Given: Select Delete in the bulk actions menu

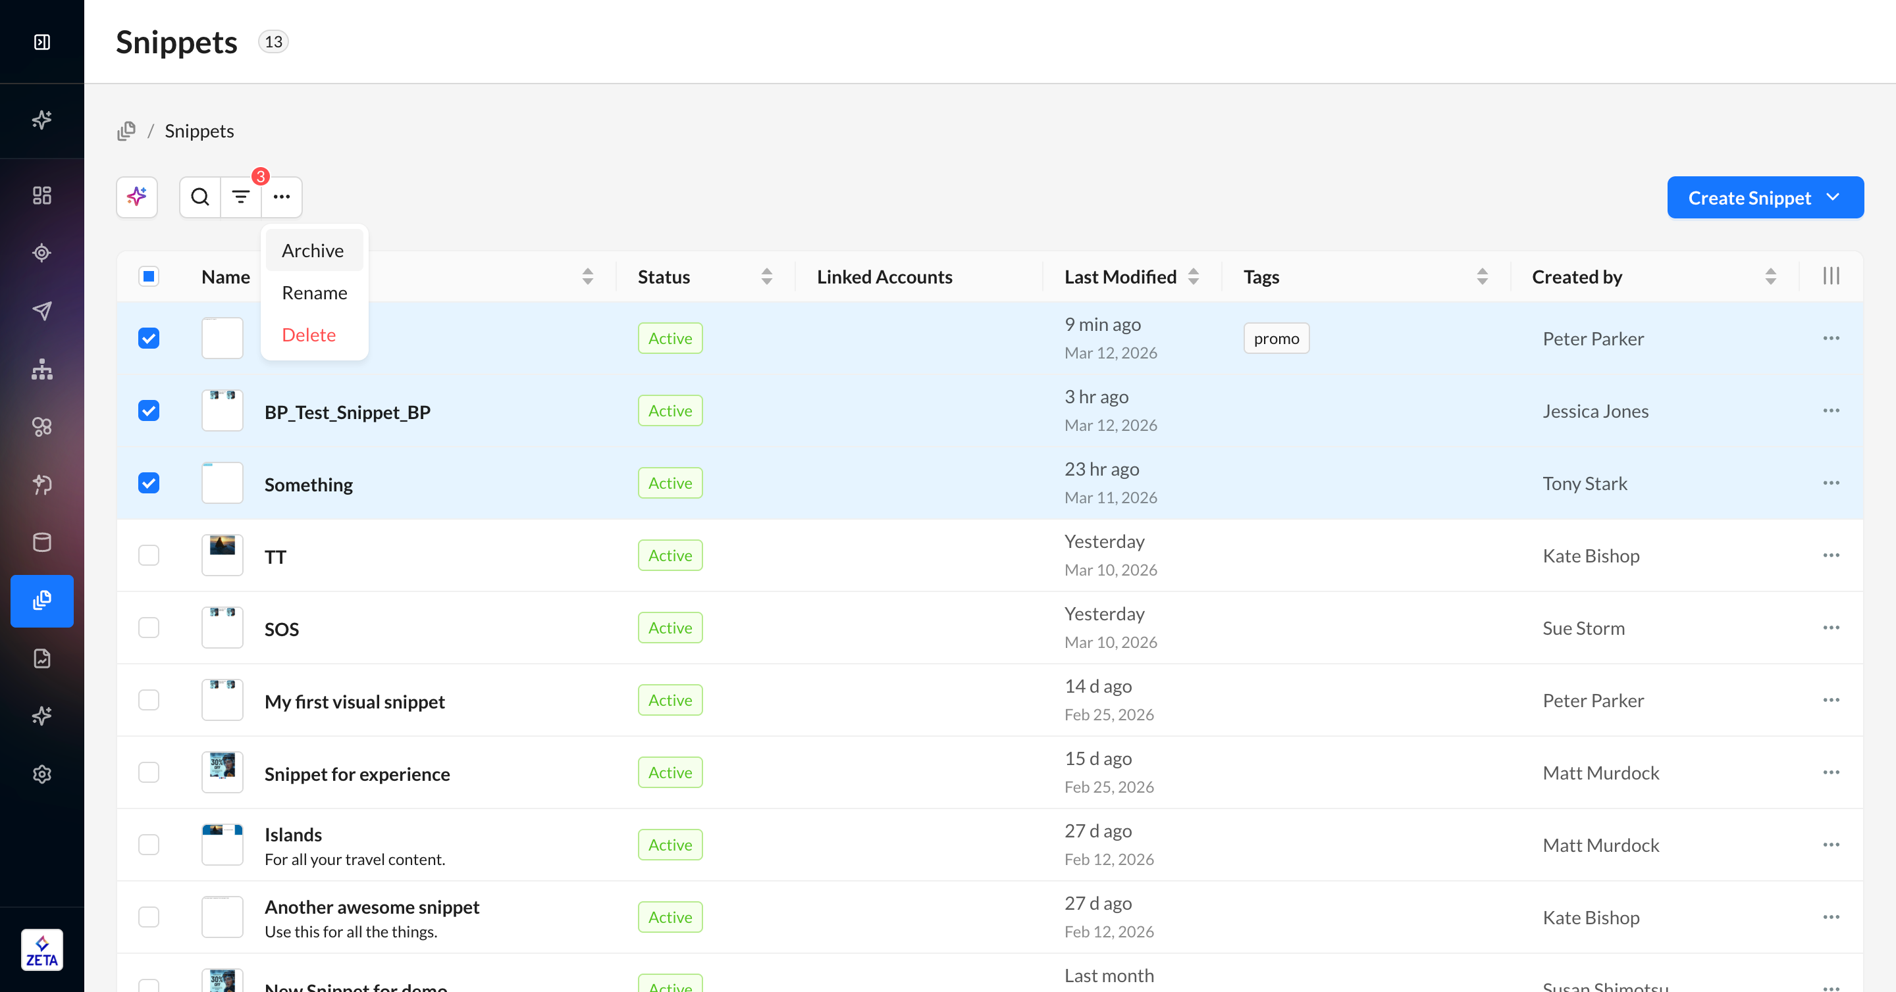Looking at the screenshot, I should (308, 335).
